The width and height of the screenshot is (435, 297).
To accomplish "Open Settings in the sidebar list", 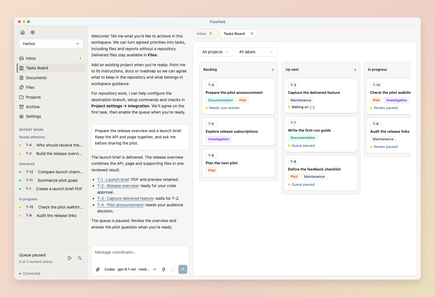I will pos(51,116).
